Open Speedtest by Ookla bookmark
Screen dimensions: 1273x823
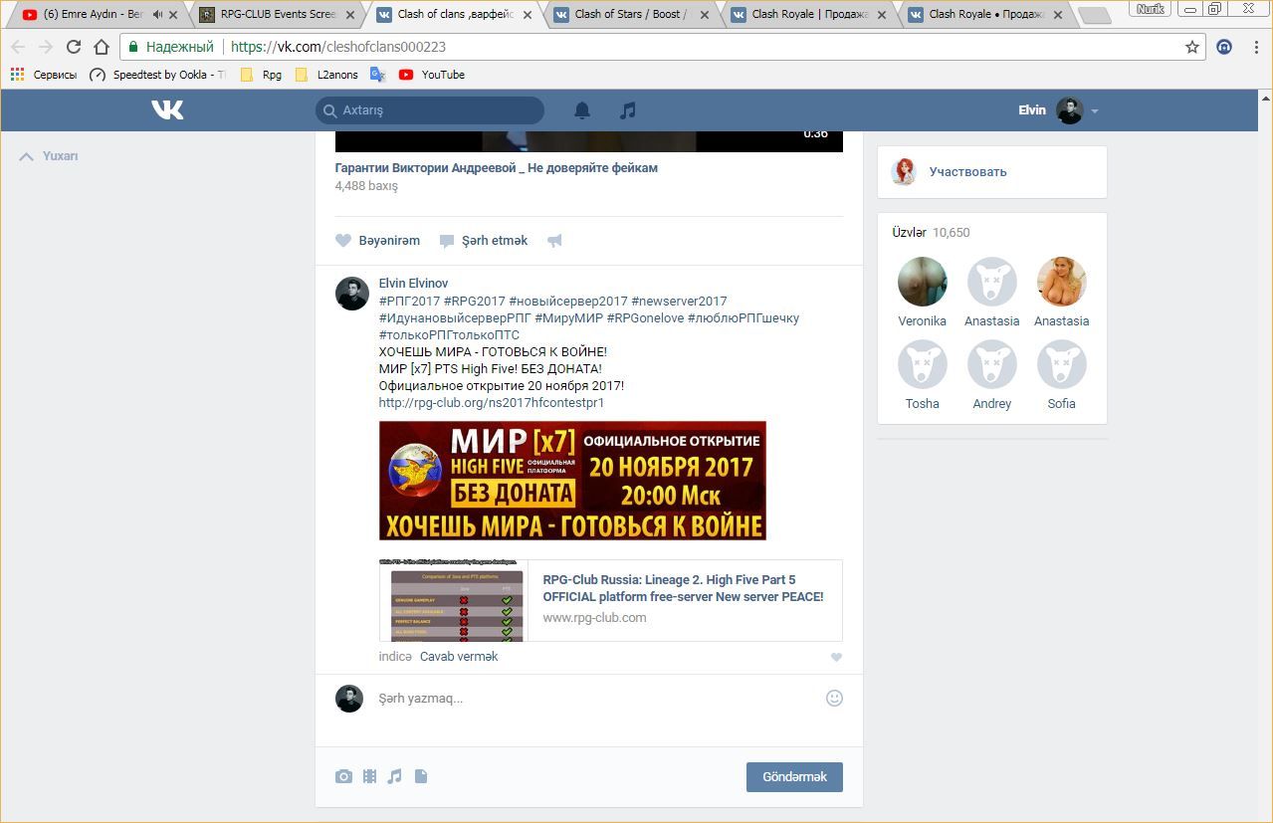(157, 75)
